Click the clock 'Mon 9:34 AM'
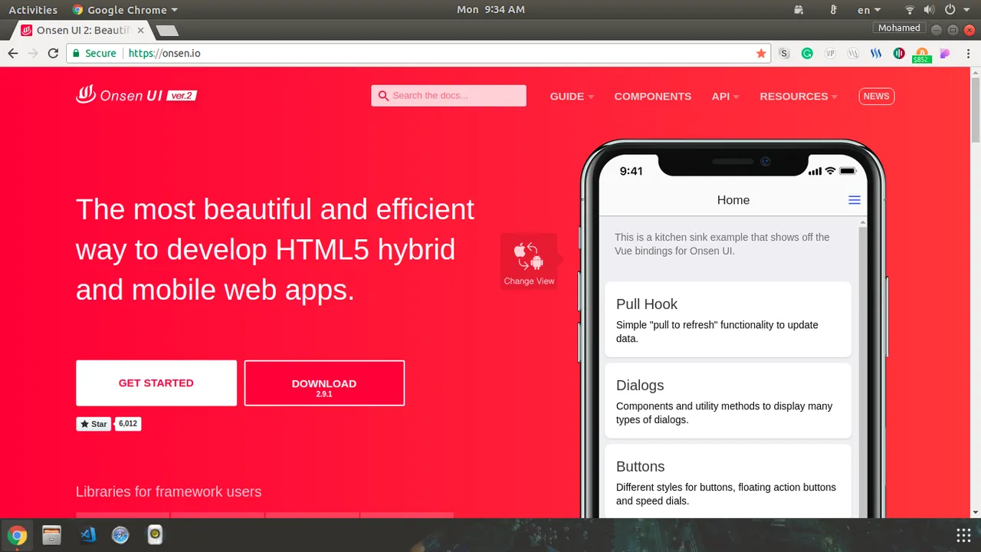The width and height of the screenshot is (981, 552). click(490, 10)
